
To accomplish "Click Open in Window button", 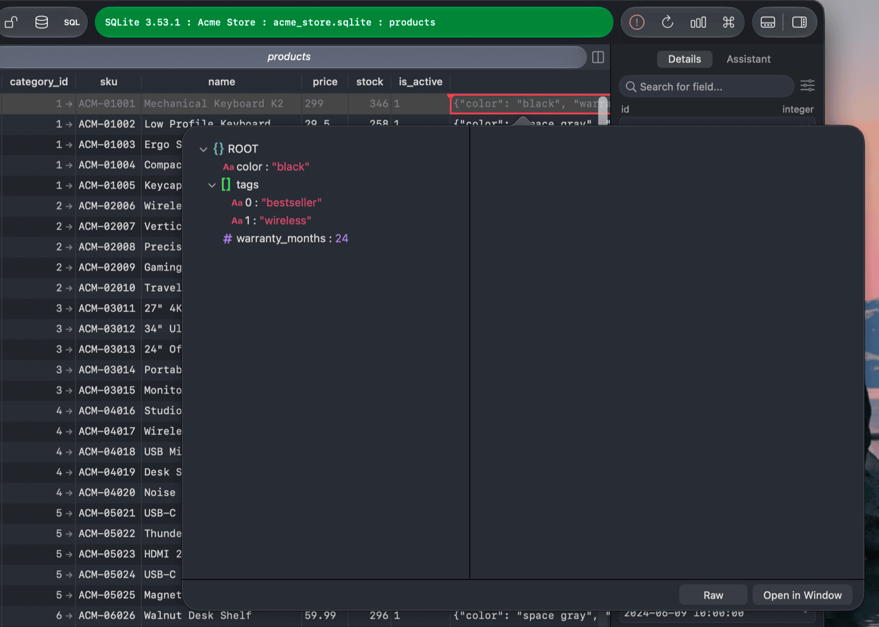I will 802,595.
